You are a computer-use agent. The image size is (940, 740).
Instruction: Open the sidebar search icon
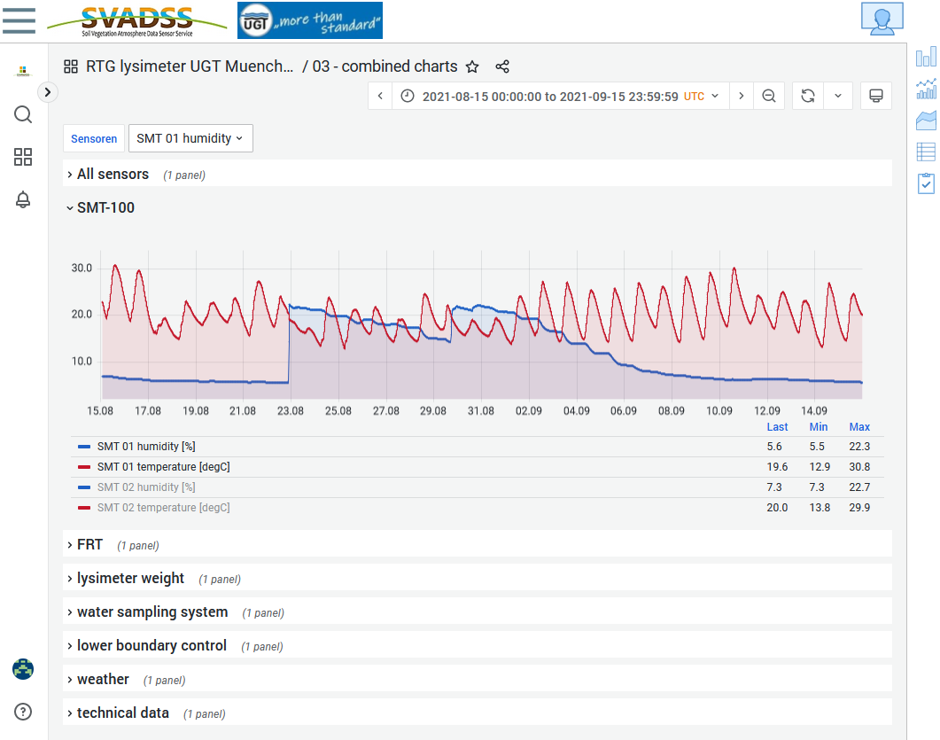23,114
